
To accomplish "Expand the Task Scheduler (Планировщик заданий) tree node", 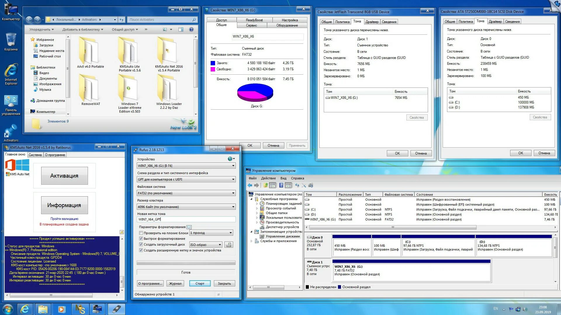I will (257, 204).
